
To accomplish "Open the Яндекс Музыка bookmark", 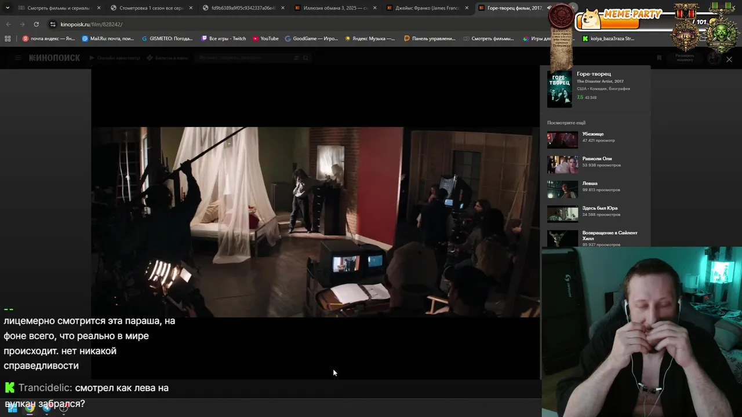I will [370, 39].
